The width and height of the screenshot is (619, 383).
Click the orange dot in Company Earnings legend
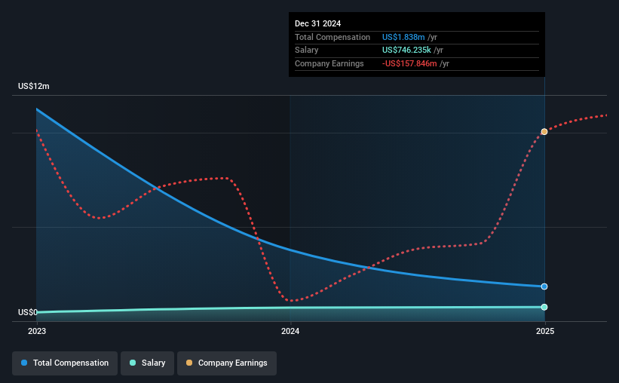point(189,363)
